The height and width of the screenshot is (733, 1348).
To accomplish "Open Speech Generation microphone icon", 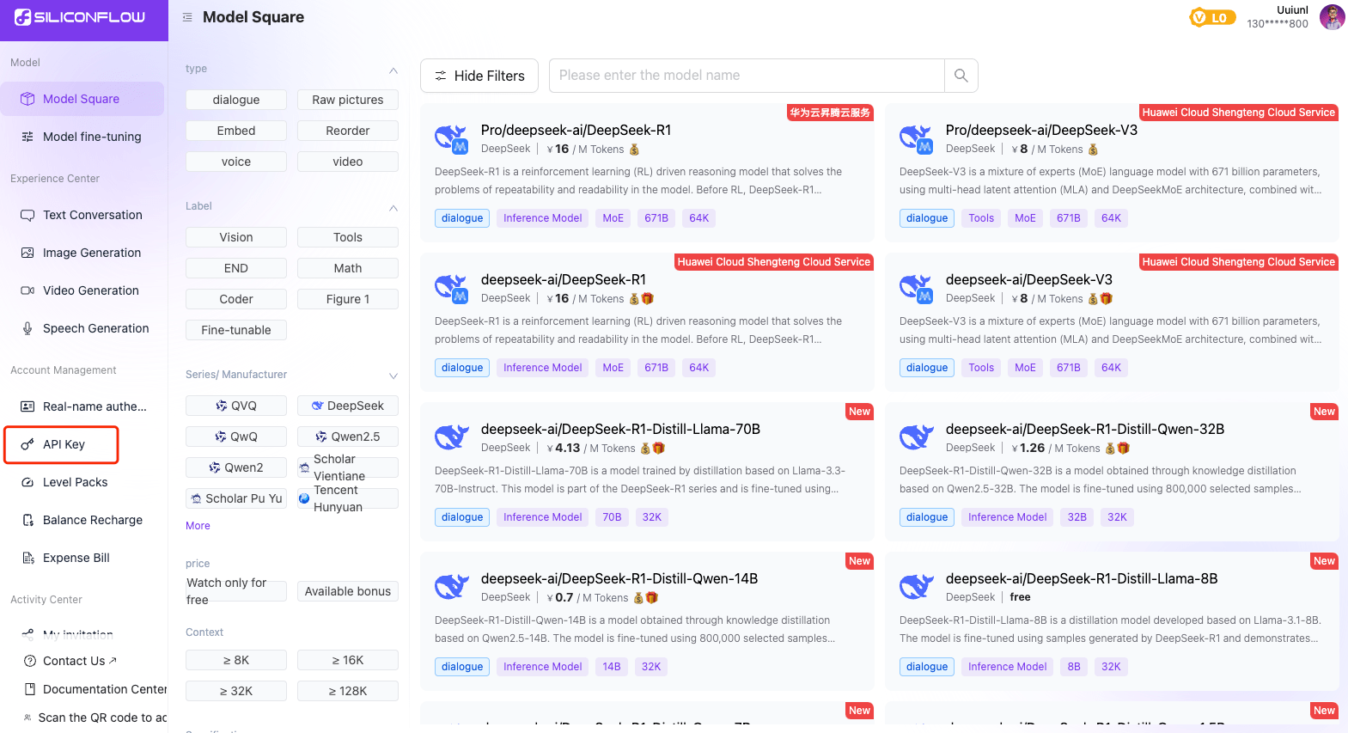I will 27,328.
